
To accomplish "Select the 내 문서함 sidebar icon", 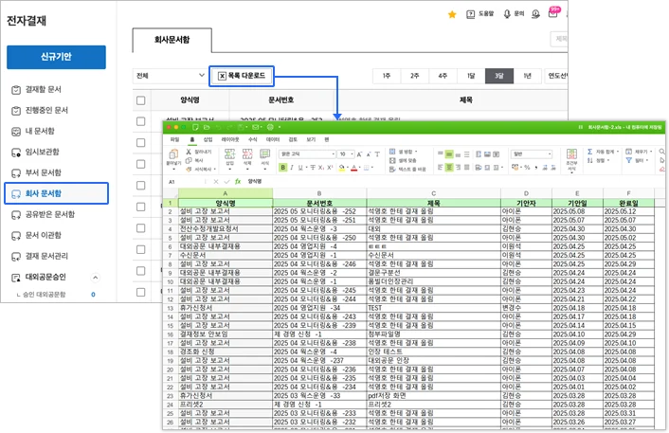I will (16, 132).
